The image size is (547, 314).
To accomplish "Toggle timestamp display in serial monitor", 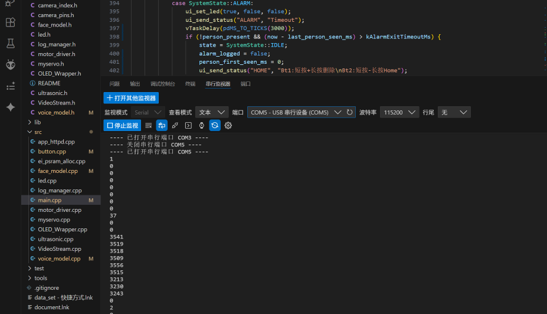I will (201, 125).
